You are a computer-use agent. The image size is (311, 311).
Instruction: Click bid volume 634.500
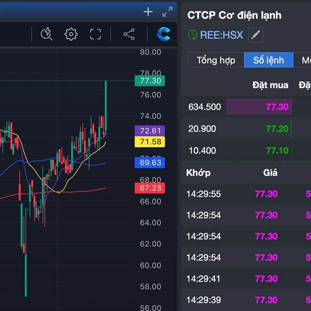click(x=205, y=107)
